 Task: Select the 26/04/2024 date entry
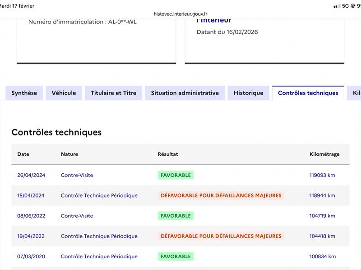click(x=31, y=175)
